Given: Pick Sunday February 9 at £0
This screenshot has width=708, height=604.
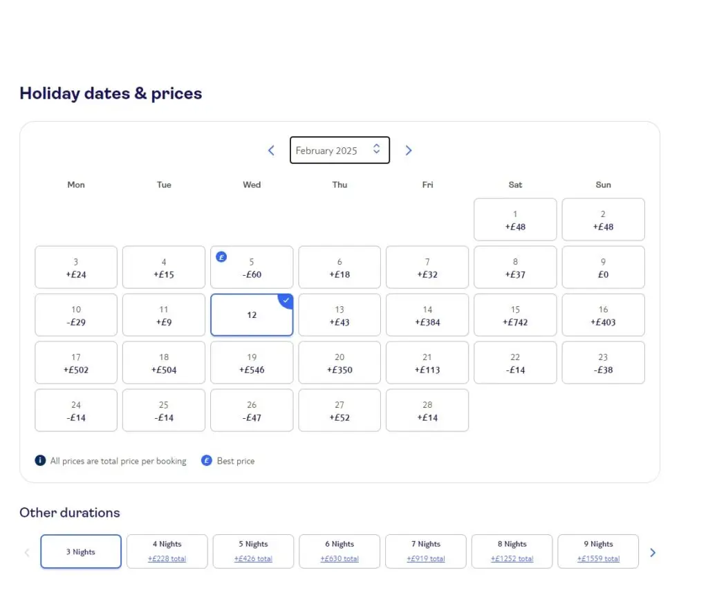Looking at the screenshot, I should 603,267.
